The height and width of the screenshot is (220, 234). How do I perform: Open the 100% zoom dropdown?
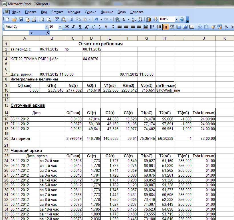tap(176, 20)
